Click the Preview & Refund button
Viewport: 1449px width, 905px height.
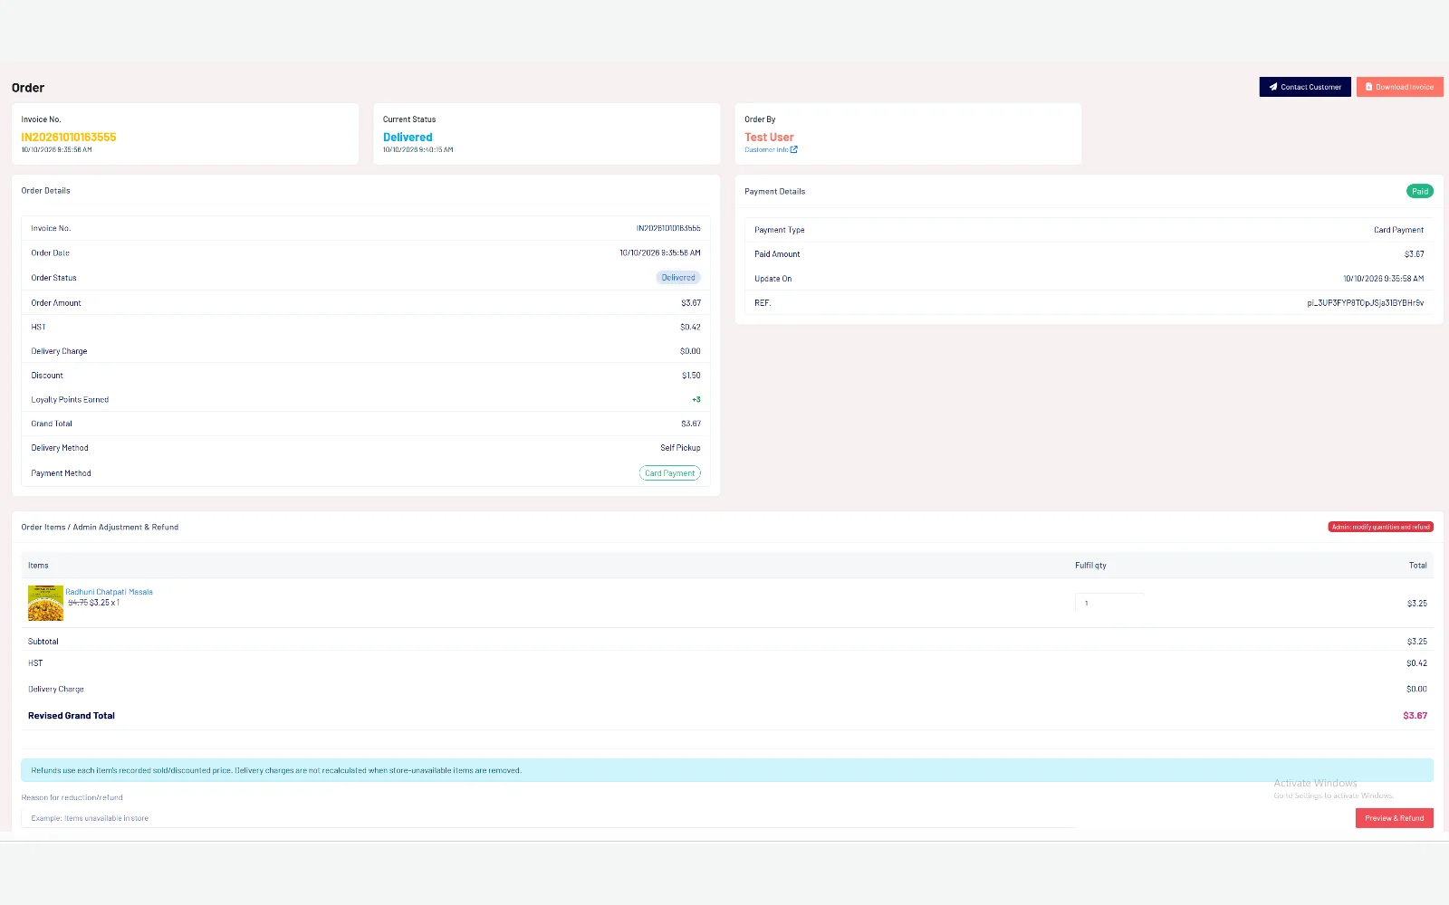[1394, 818]
